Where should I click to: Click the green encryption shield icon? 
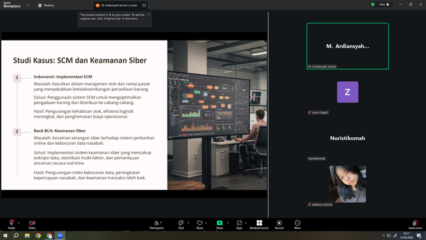point(373,5)
